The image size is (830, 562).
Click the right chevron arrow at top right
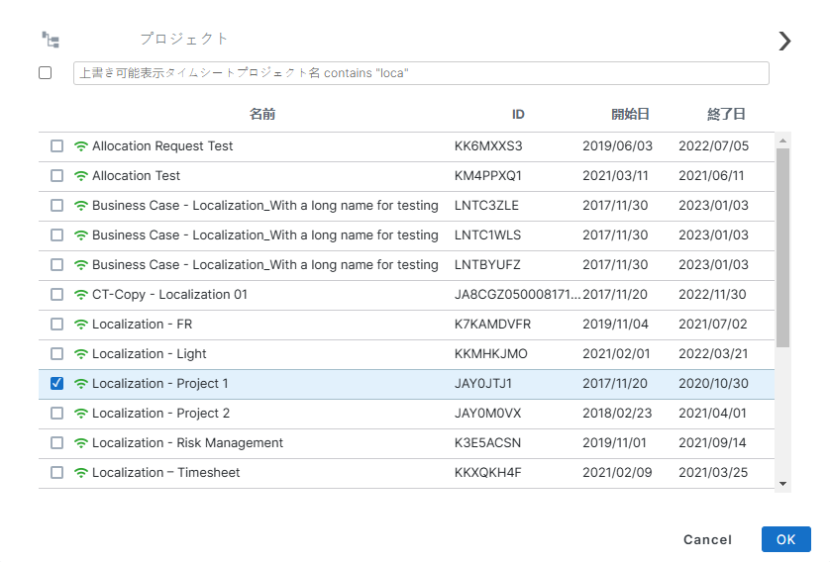(784, 41)
